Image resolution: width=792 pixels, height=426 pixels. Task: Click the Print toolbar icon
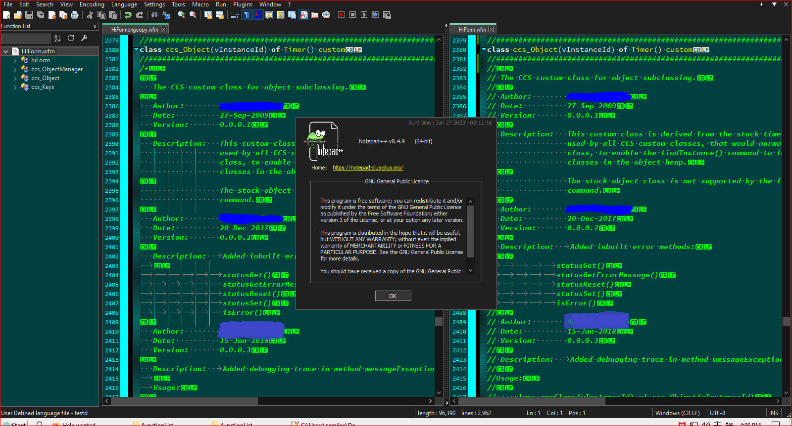[x=75, y=15]
